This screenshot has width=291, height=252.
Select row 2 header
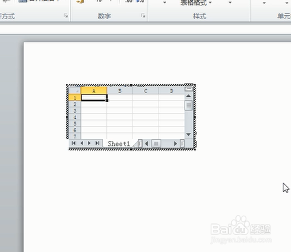(x=75, y=104)
